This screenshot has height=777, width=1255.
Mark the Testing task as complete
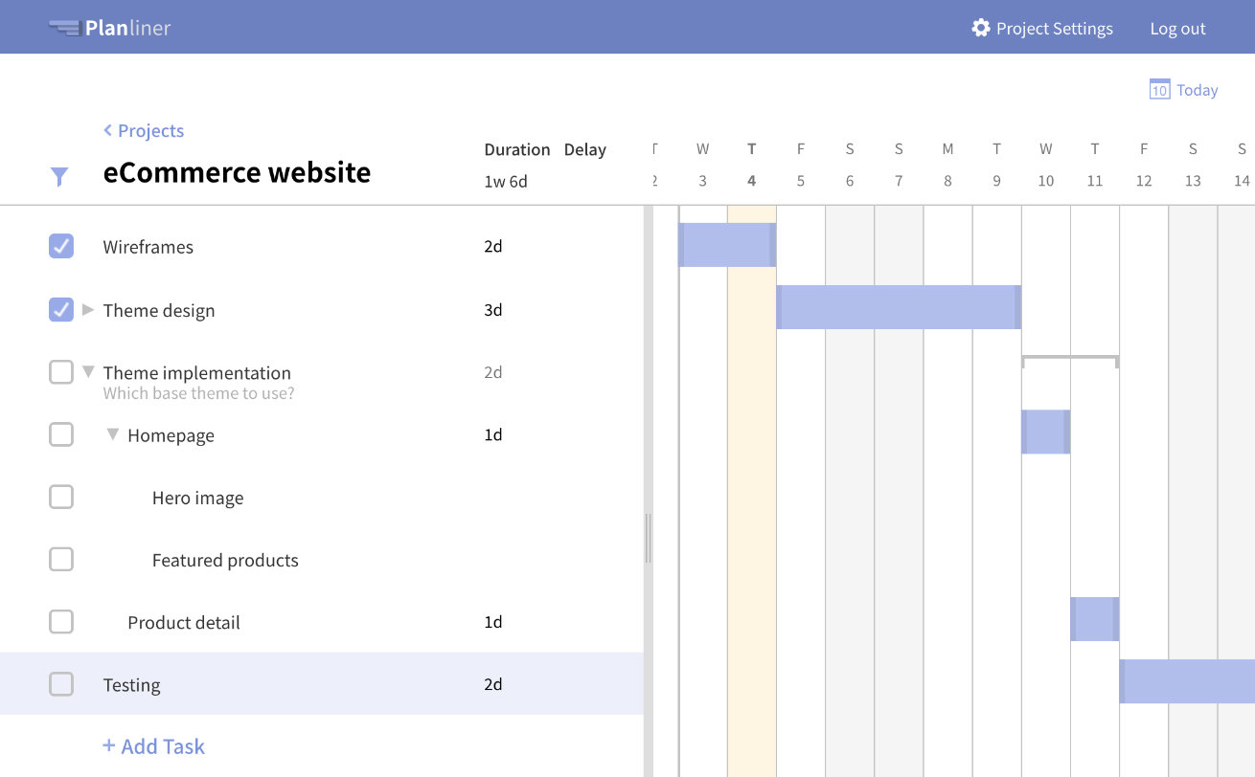pos(61,684)
